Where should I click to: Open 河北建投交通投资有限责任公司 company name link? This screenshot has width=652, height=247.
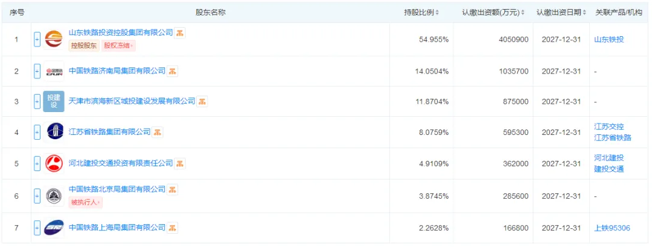point(121,163)
